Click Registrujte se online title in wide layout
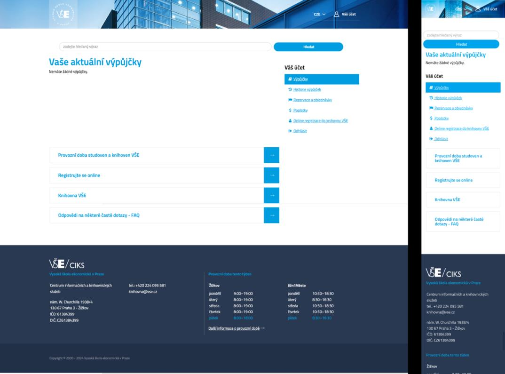 pos(79,175)
